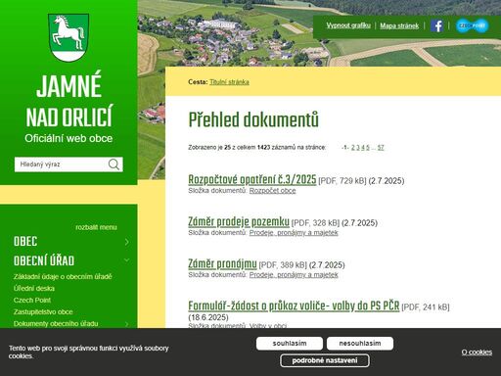Open Záměr pronájmu document
This screenshot has width=501, height=376.
[222, 263]
